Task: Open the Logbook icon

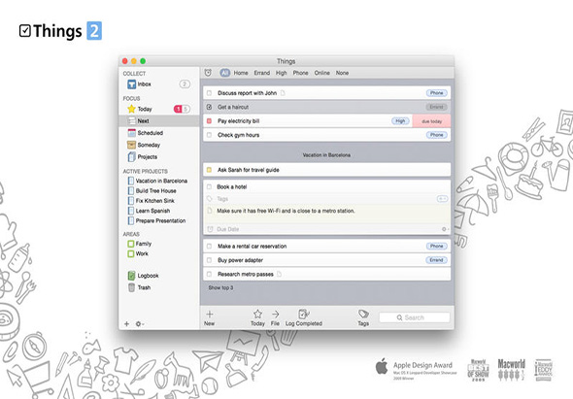Action: click(x=131, y=276)
